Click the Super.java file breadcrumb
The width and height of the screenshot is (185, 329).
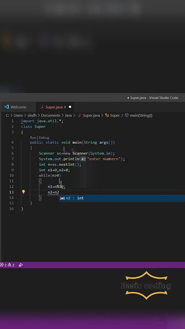coord(89,115)
